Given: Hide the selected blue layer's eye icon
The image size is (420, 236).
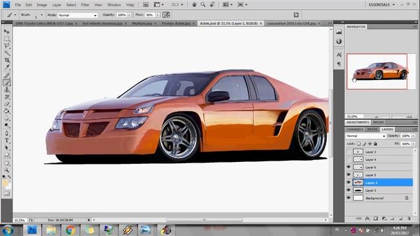Looking at the screenshot, I should pos(348,182).
